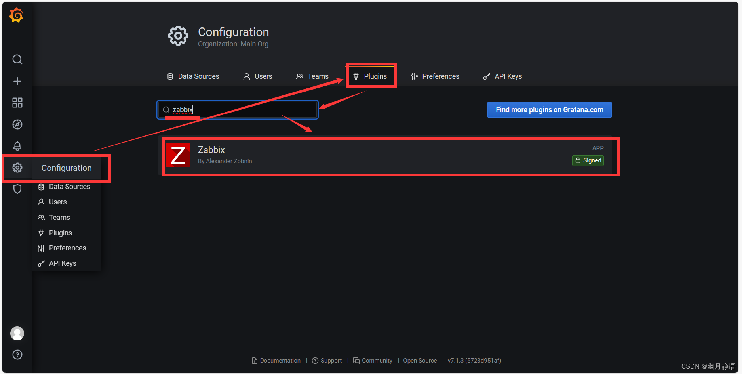Image resolution: width=742 pixels, height=374 pixels.
Task: Open the Community footer link
Action: (x=373, y=361)
